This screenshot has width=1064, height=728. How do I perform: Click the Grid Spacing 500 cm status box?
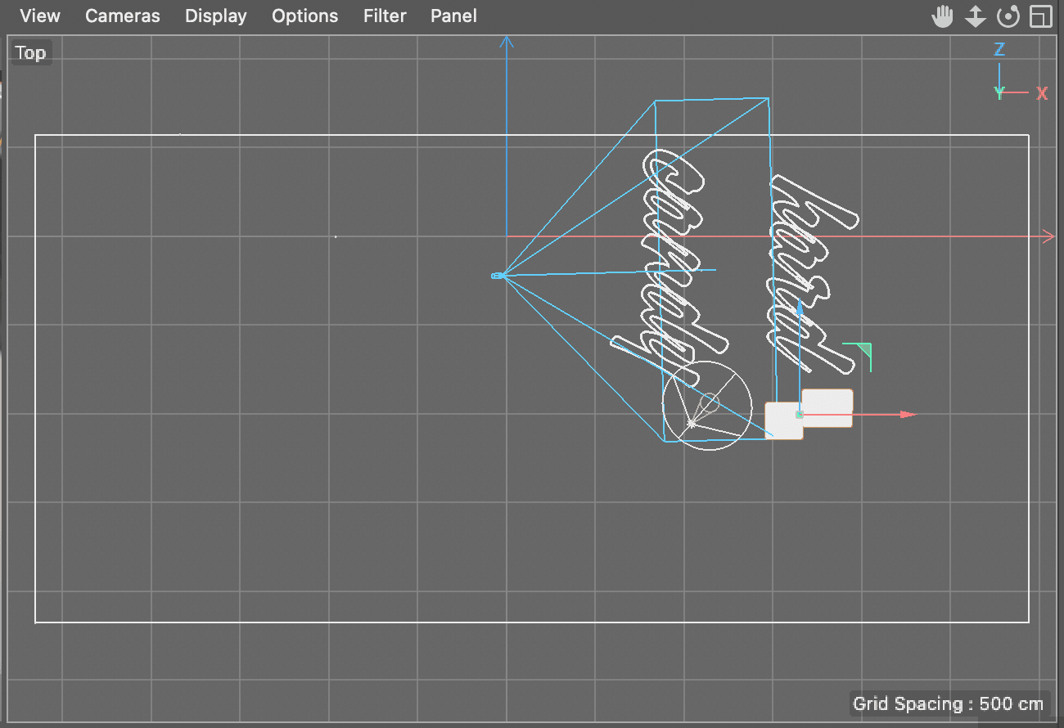pyautogui.click(x=949, y=703)
